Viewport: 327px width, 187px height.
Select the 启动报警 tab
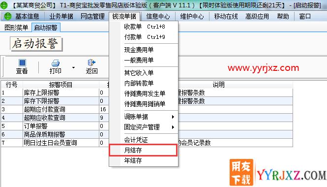click(x=46, y=28)
